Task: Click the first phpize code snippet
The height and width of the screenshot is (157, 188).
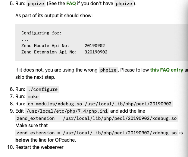Action: tap(36, 4)
